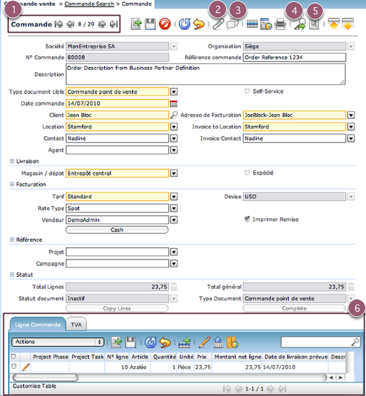
Task: Open zoom across icon with green arrow
Action: click(x=300, y=24)
